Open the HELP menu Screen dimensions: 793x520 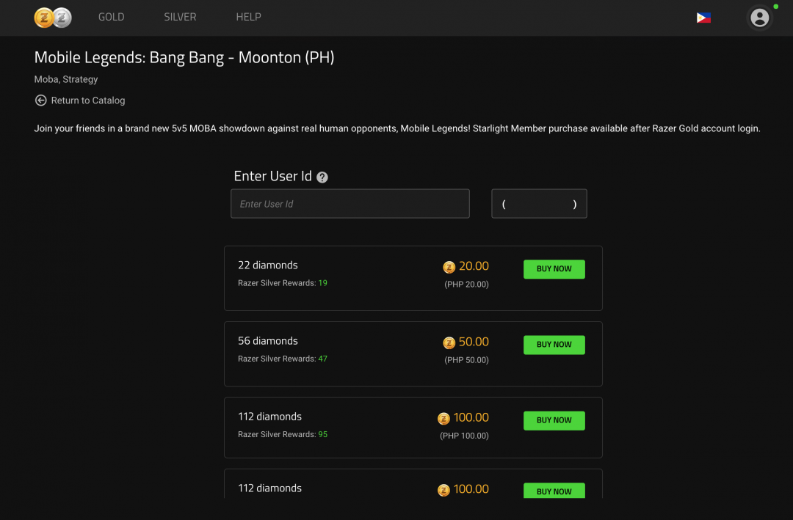(x=248, y=17)
